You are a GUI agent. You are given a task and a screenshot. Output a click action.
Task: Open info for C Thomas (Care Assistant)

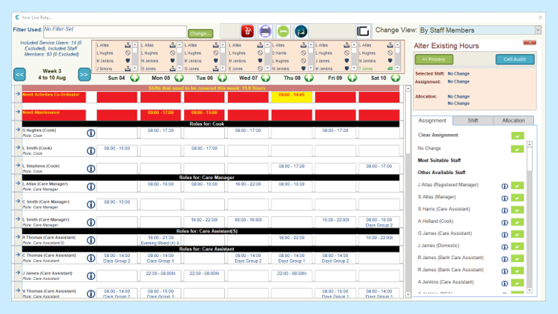click(x=91, y=258)
